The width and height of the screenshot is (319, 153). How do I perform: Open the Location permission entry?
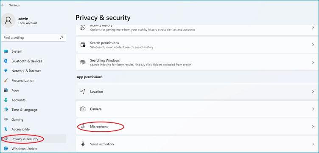[197, 91]
